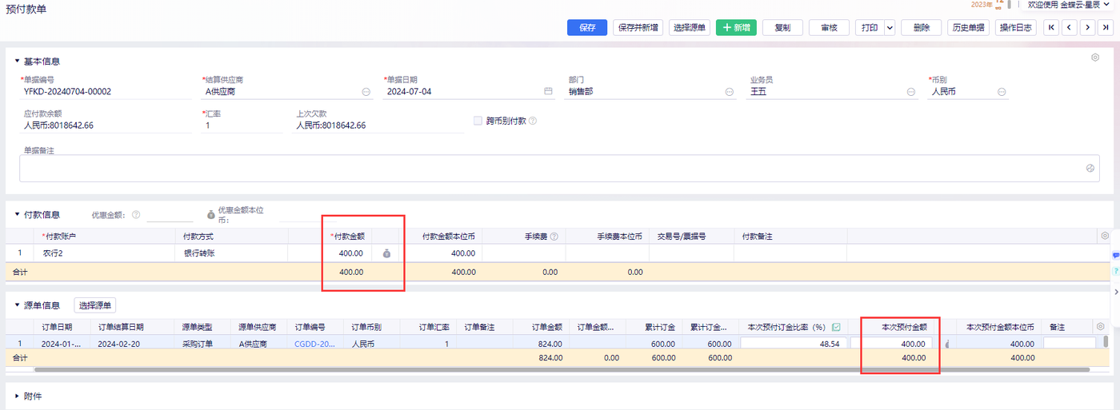Click the green 新增 button

736,27
